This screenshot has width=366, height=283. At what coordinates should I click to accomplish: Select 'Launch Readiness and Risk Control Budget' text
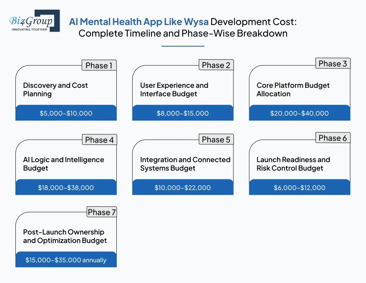pyautogui.click(x=293, y=164)
